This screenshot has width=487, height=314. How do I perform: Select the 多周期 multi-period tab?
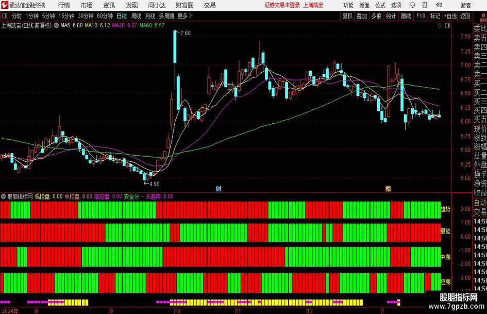[x=166, y=16]
